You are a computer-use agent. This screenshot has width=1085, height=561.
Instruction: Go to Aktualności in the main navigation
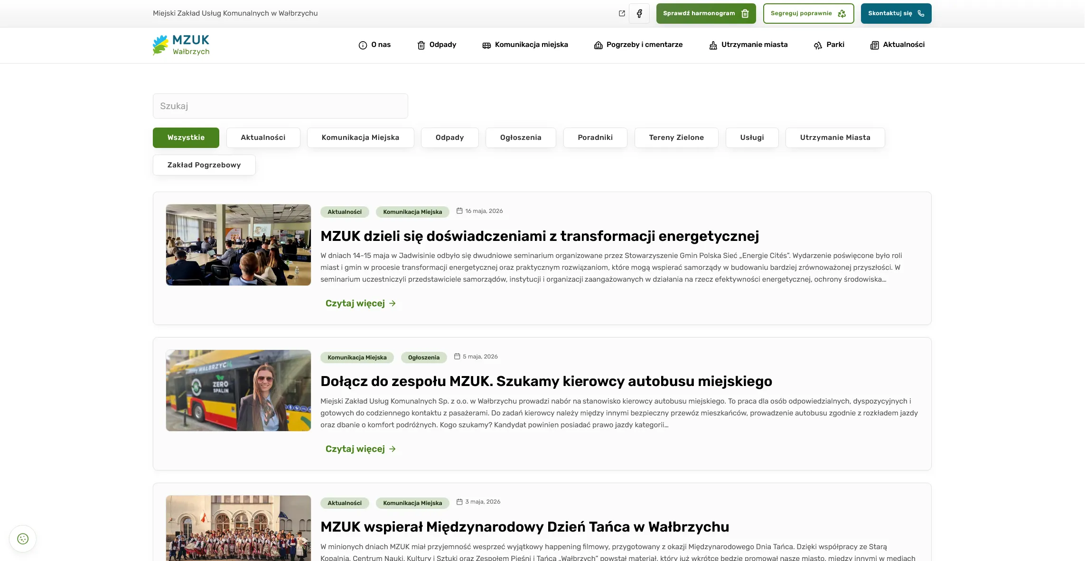pos(898,45)
